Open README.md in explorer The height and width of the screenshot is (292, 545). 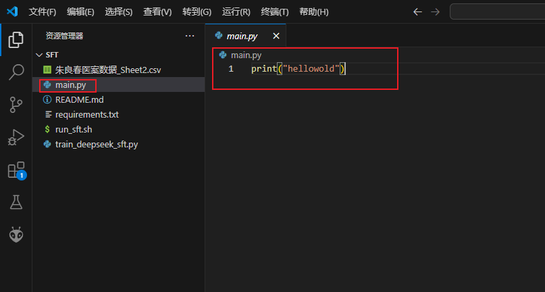(x=119, y=100)
